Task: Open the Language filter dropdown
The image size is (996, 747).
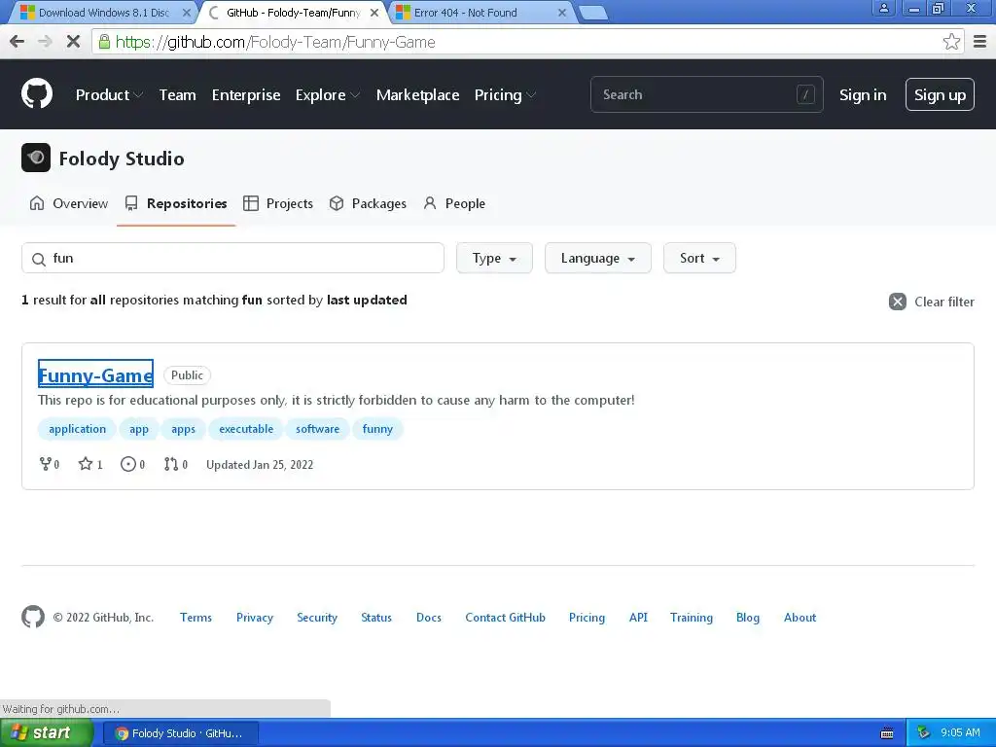Action: pyautogui.click(x=598, y=258)
